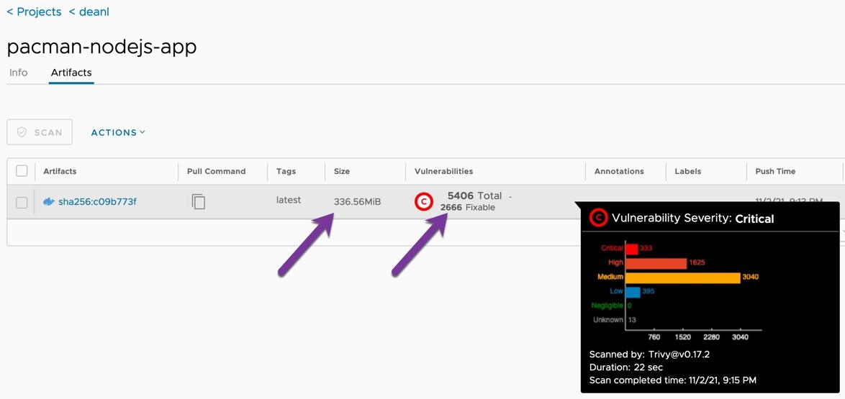Expand the Actions dropdown menu
Image resolution: width=845 pixels, height=399 pixels.
click(118, 132)
